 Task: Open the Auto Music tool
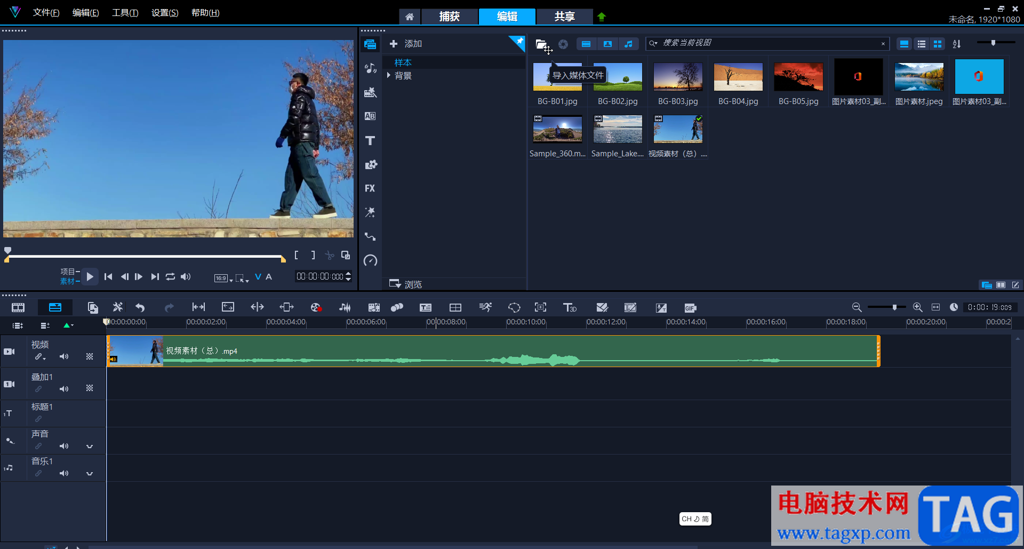374,308
